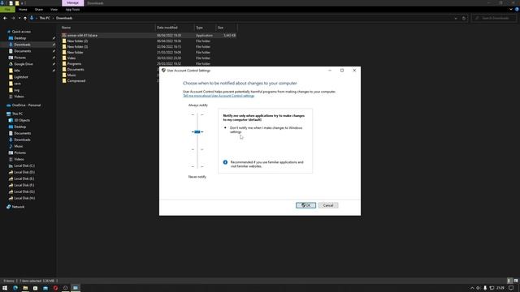Open the Windows Start menu
The width and height of the screenshot is (520, 292).
5,288
